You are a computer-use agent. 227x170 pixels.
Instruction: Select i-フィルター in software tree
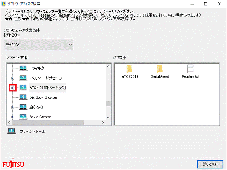coord(38,68)
